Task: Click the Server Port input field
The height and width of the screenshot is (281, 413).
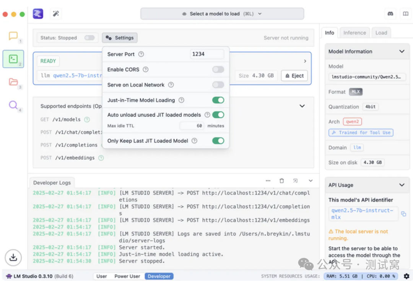Action: coord(207,54)
